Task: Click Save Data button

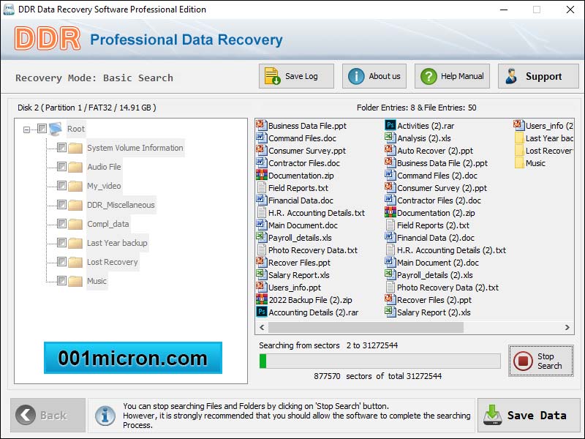Action: click(x=529, y=415)
